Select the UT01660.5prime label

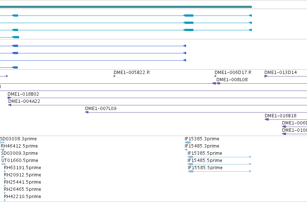tap(20, 161)
